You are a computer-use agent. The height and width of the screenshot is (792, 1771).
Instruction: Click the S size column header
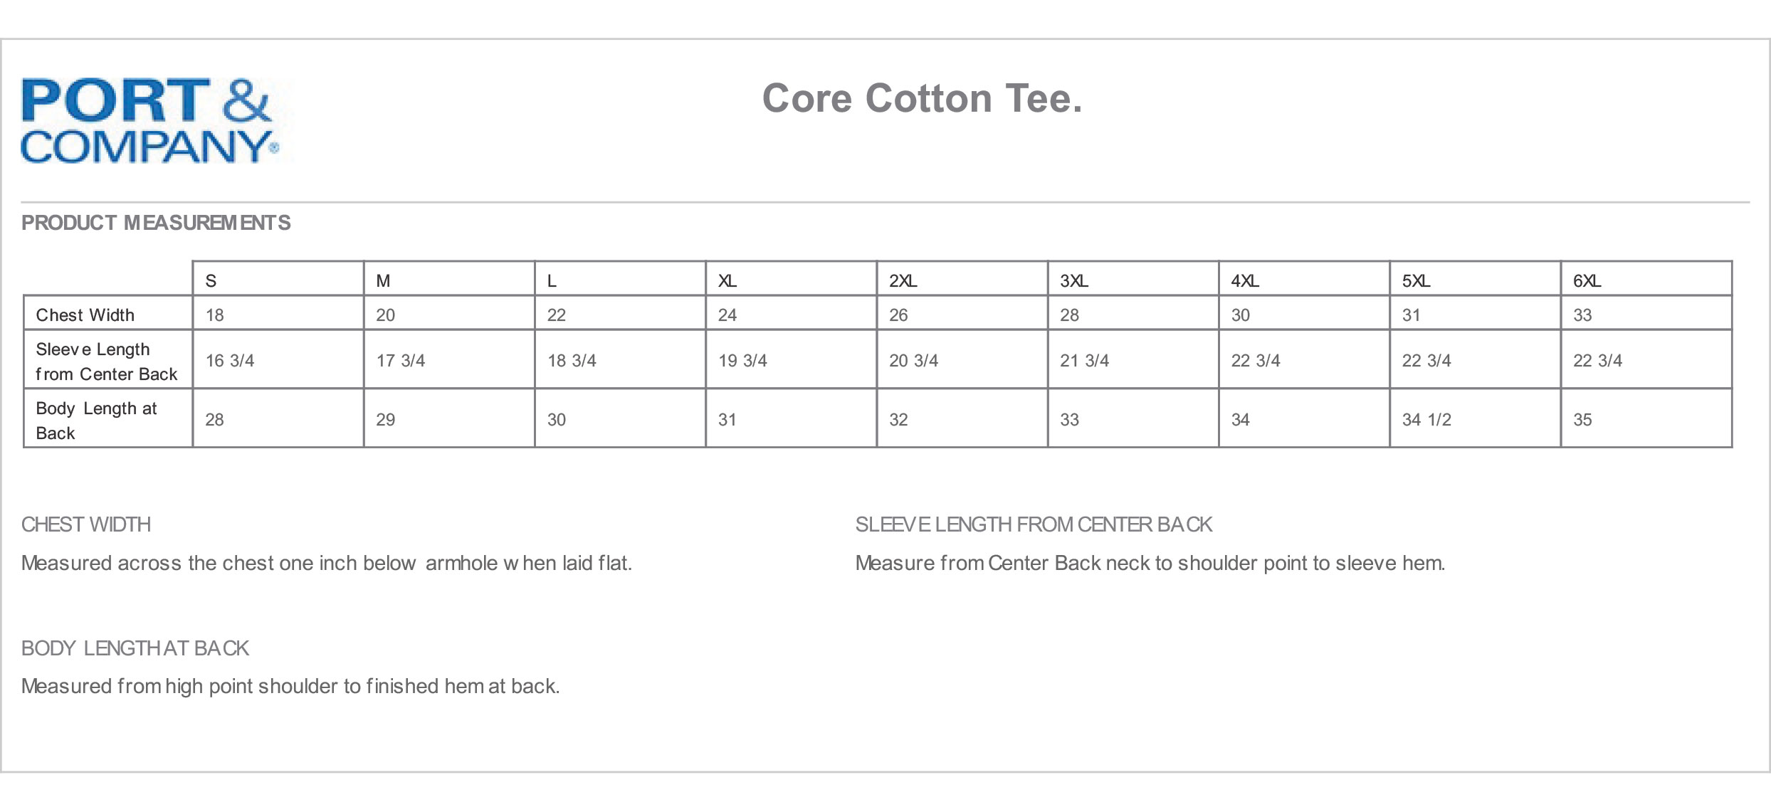[211, 281]
